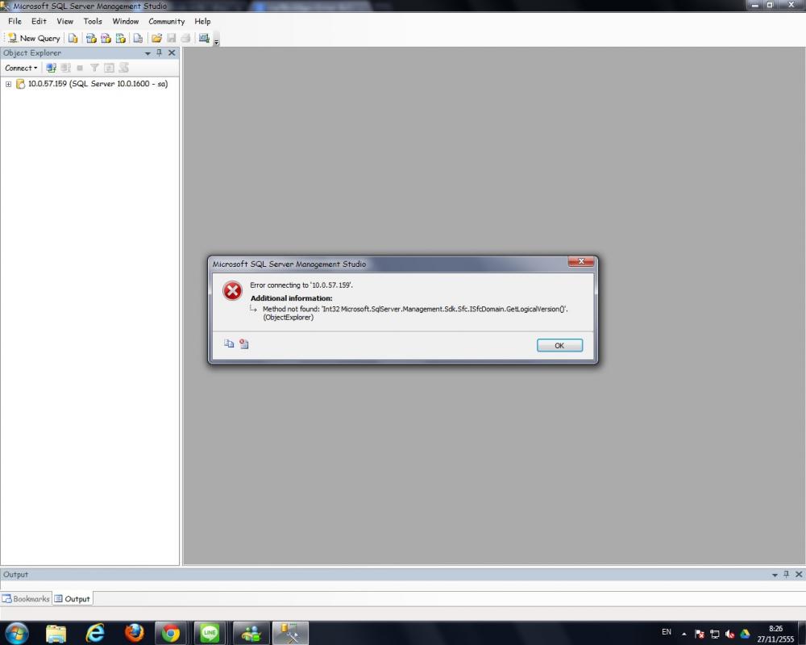The height and width of the screenshot is (645, 806).
Task: Click the 'Additional information:' label
Action: pyautogui.click(x=292, y=298)
